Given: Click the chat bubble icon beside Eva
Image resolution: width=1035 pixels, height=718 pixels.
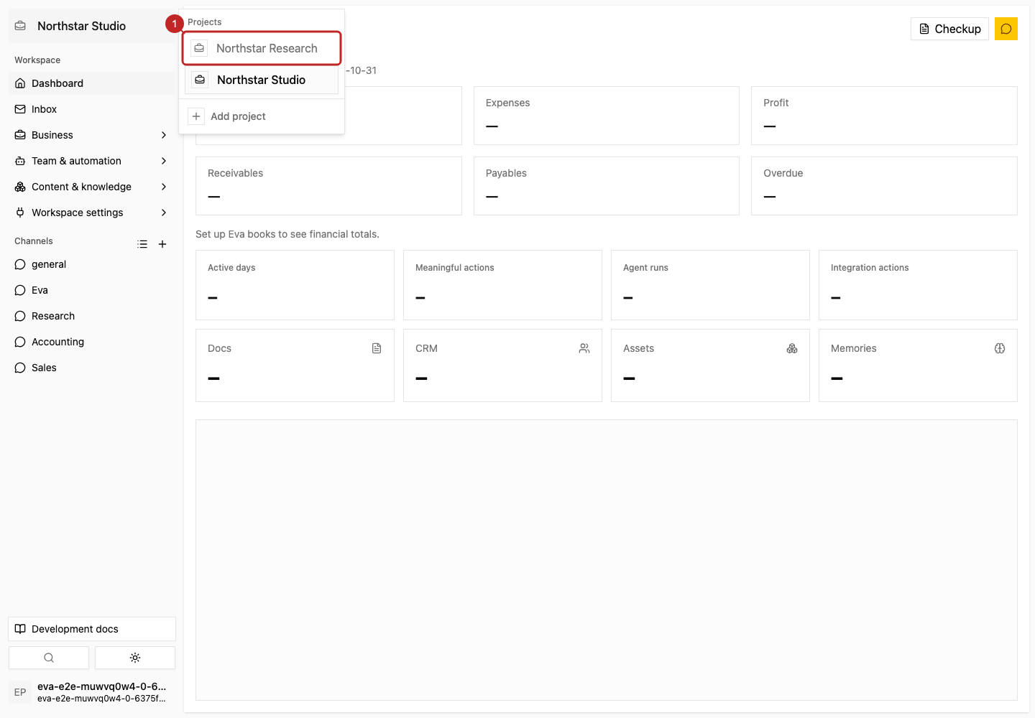Looking at the screenshot, I should tap(20, 290).
